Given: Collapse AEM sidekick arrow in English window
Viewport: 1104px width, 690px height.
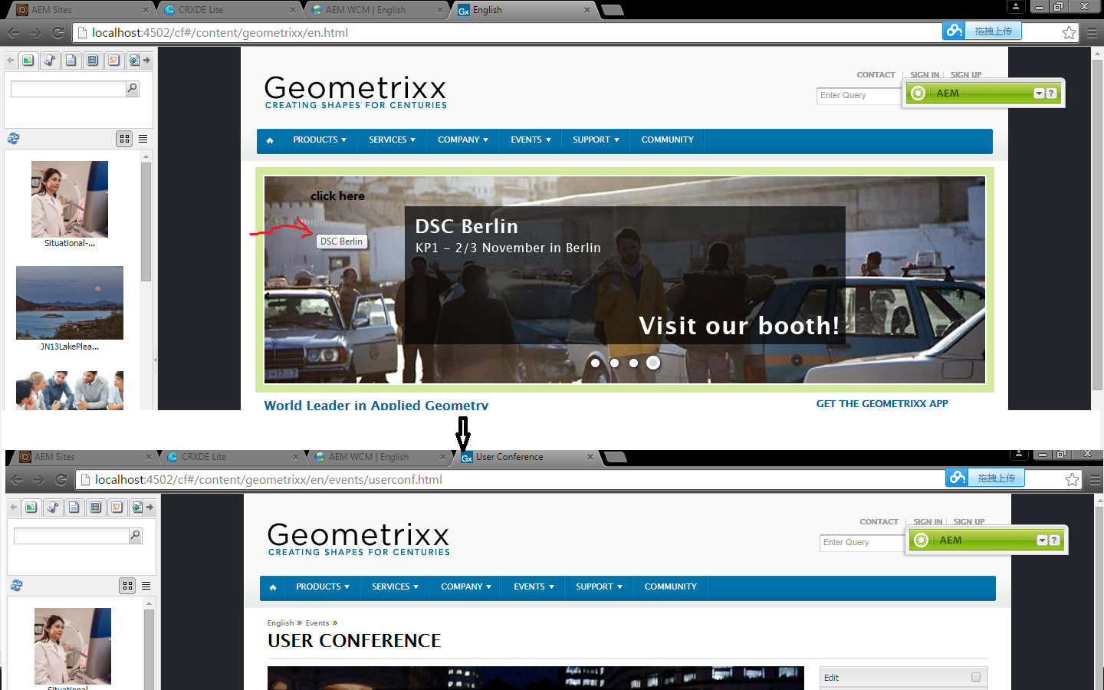Looking at the screenshot, I should click(1039, 94).
